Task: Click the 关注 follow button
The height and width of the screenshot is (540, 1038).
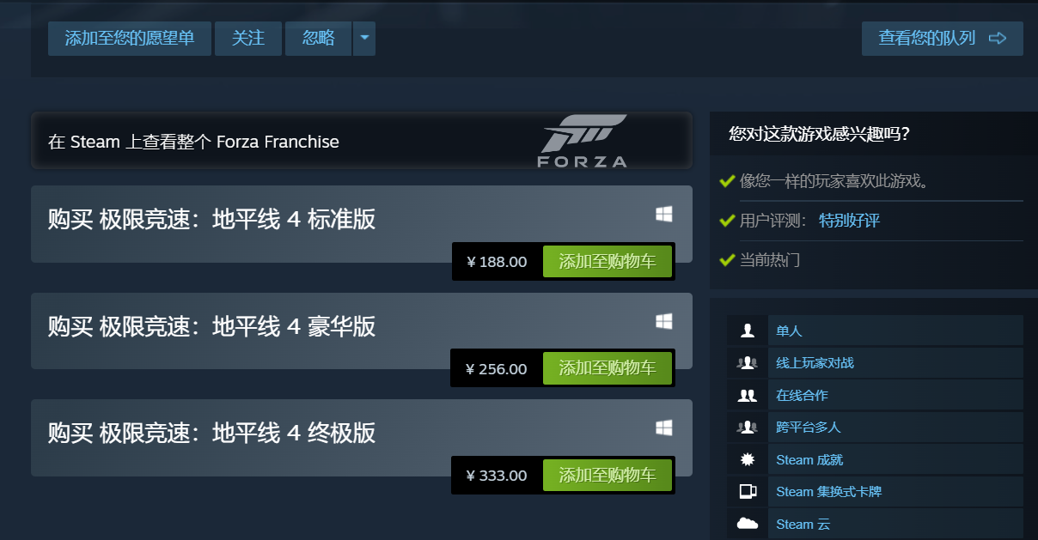Action: click(248, 39)
